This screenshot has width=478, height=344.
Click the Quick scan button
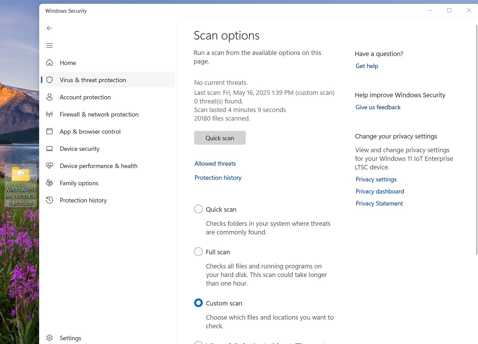[x=220, y=138]
